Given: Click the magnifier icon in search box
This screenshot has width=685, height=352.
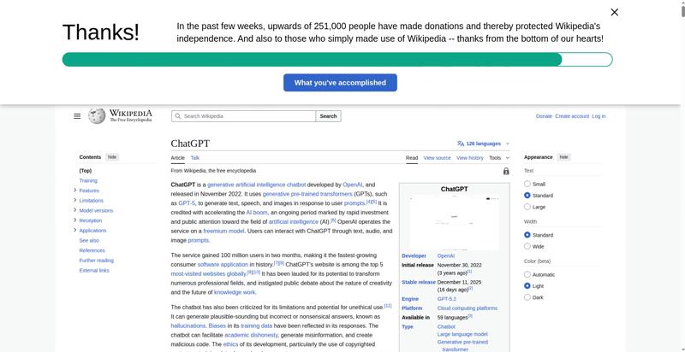Looking at the screenshot, I should 177,116.
